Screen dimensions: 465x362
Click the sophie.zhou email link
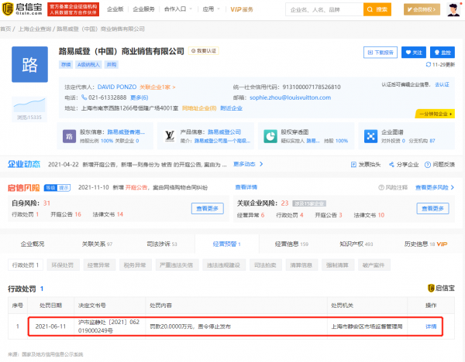point(290,97)
